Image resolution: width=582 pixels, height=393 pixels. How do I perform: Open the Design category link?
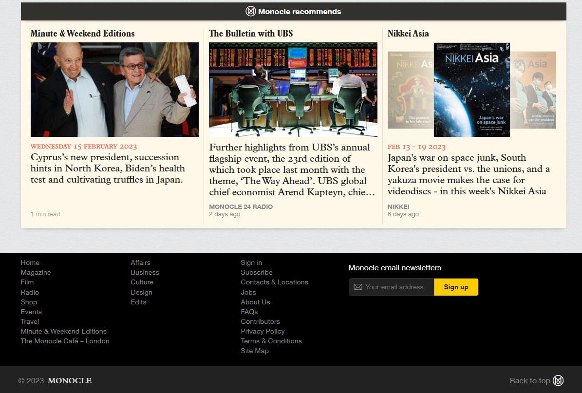141,292
